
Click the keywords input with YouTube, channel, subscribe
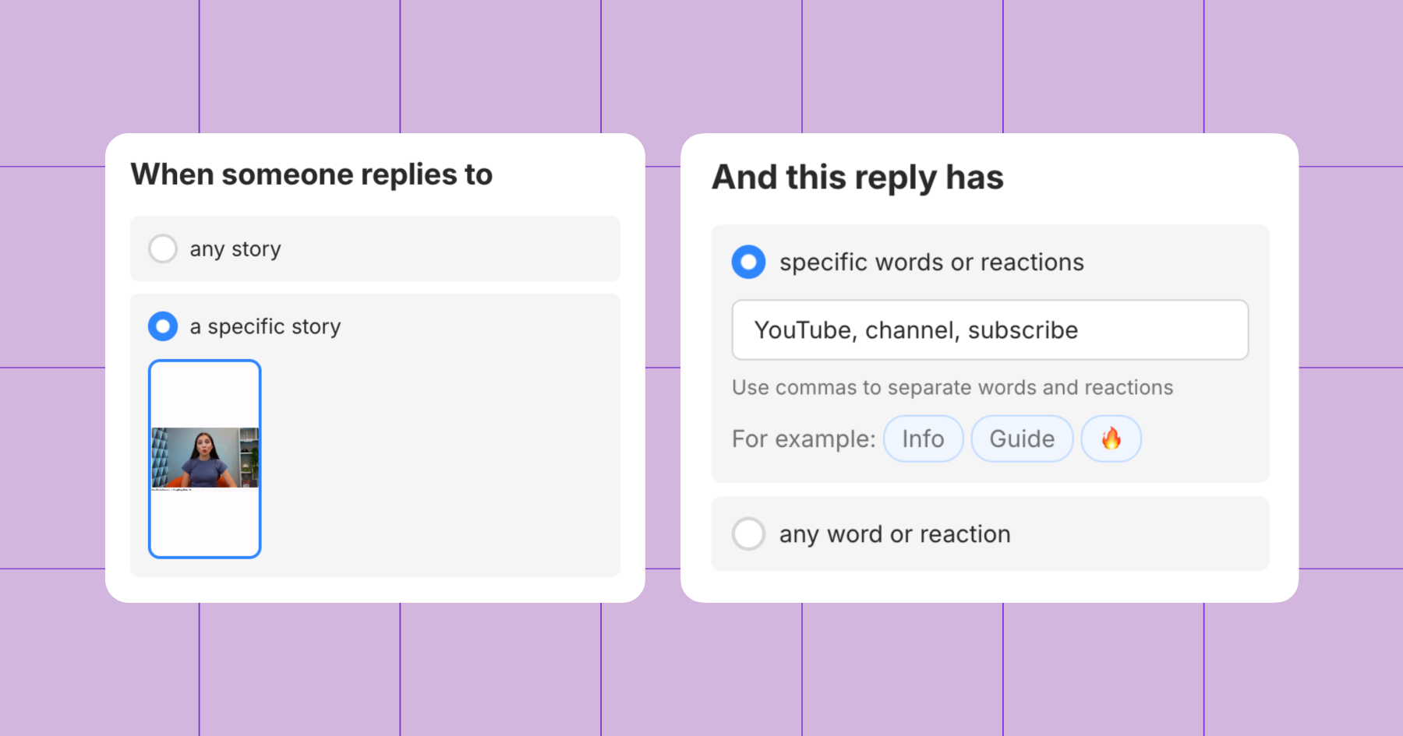tap(990, 330)
